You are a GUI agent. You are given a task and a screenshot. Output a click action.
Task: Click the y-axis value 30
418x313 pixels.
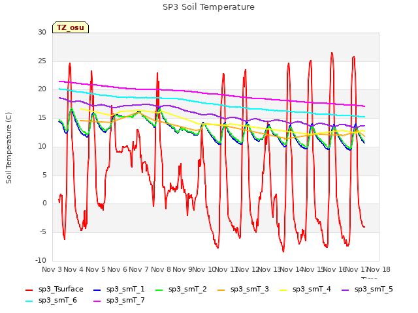click(42, 33)
